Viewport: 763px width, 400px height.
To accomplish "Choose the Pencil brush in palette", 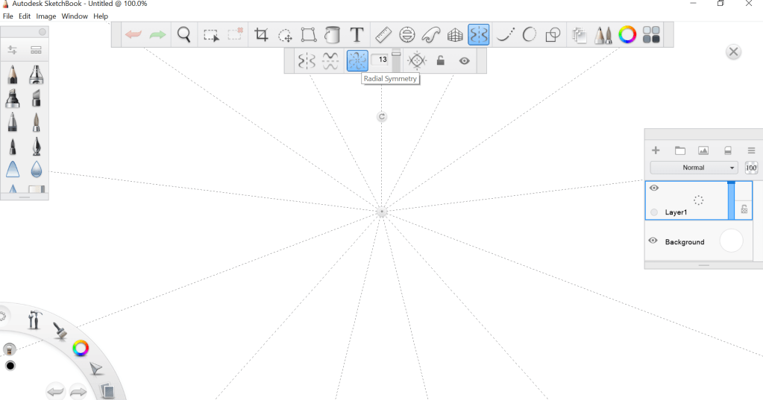I will pyautogui.click(x=13, y=74).
